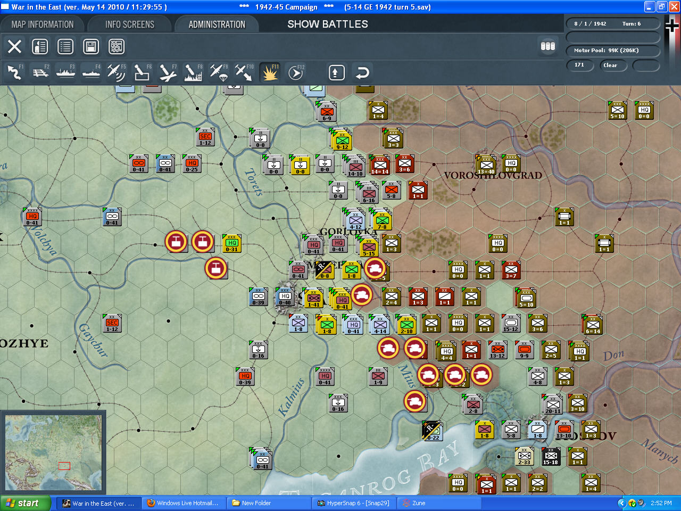Click the up-arrow box toolbar button

point(336,72)
